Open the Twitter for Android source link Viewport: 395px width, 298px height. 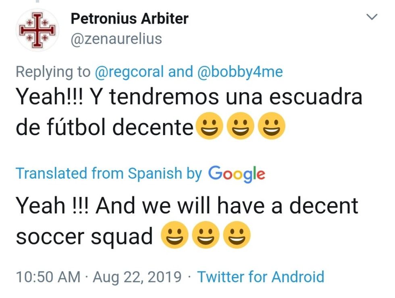pos(260,277)
